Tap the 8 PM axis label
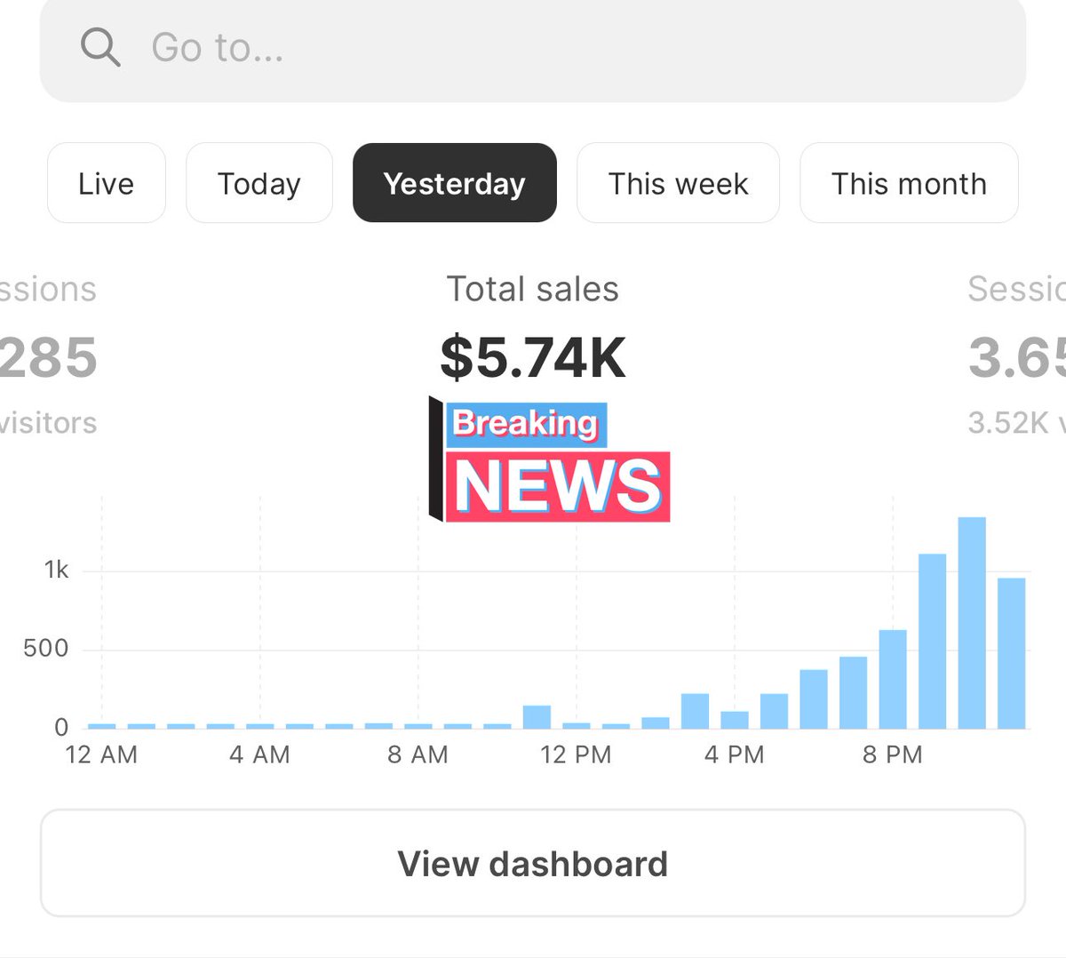The height and width of the screenshot is (958, 1066). point(893,754)
